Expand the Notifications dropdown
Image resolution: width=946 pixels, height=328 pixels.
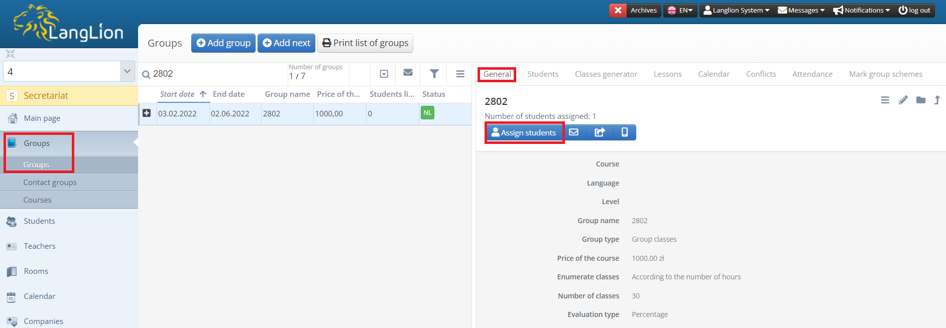pos(861,11)
